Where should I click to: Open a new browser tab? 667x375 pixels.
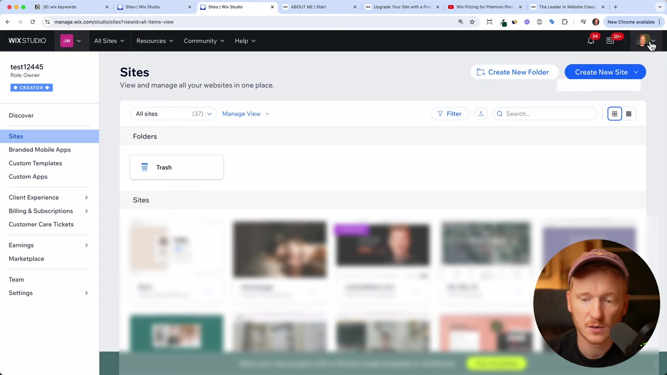(x=615, y=7)
